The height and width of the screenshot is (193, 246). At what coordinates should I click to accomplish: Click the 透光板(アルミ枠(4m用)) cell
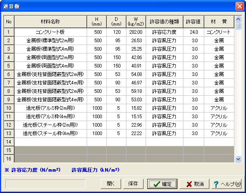pos(51,117)
